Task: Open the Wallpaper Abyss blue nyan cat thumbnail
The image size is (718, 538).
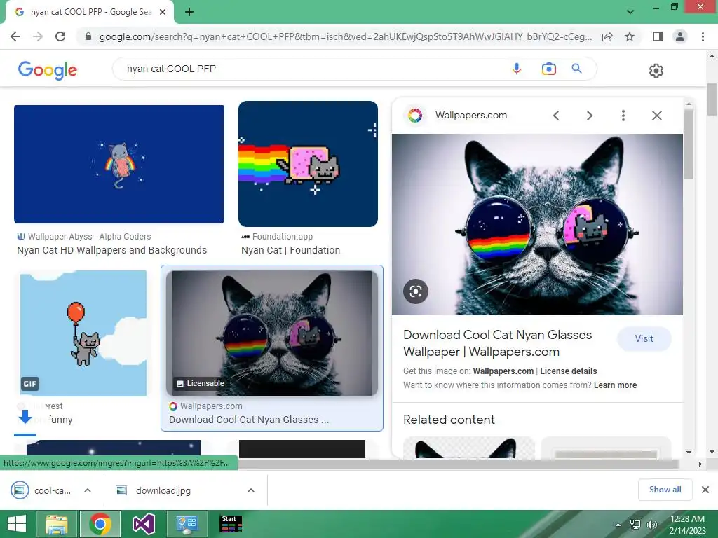Action: coord(119,164)
